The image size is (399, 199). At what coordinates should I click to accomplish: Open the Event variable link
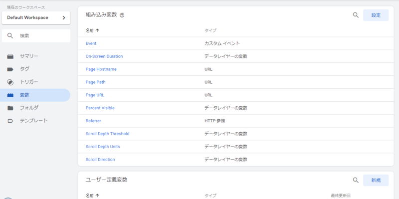pyautogui.click(x=91, y=43)
